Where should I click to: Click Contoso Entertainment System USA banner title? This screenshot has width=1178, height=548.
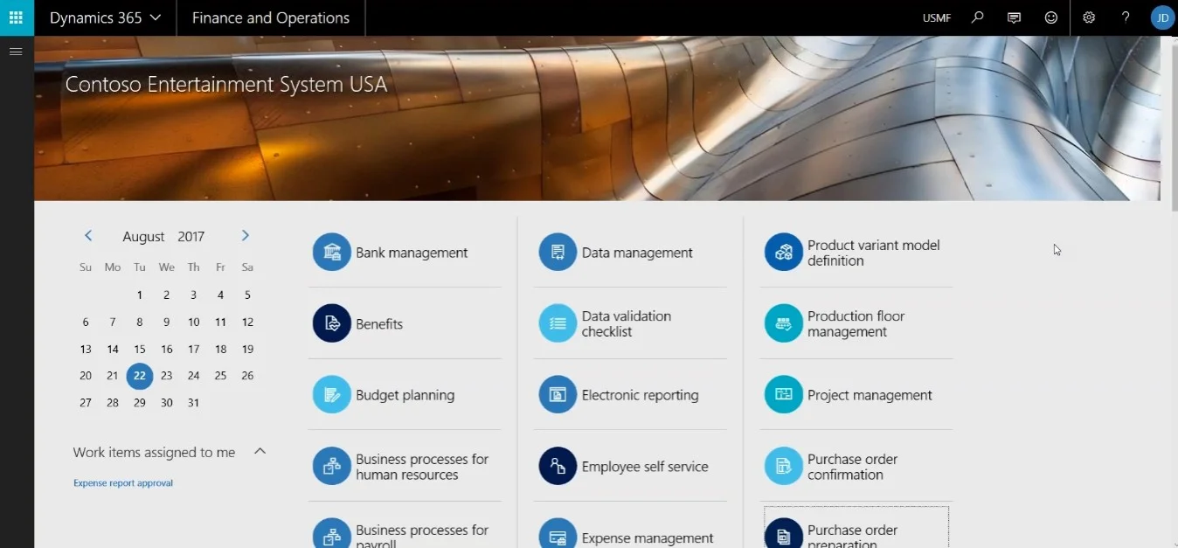[x=226, y=84]
